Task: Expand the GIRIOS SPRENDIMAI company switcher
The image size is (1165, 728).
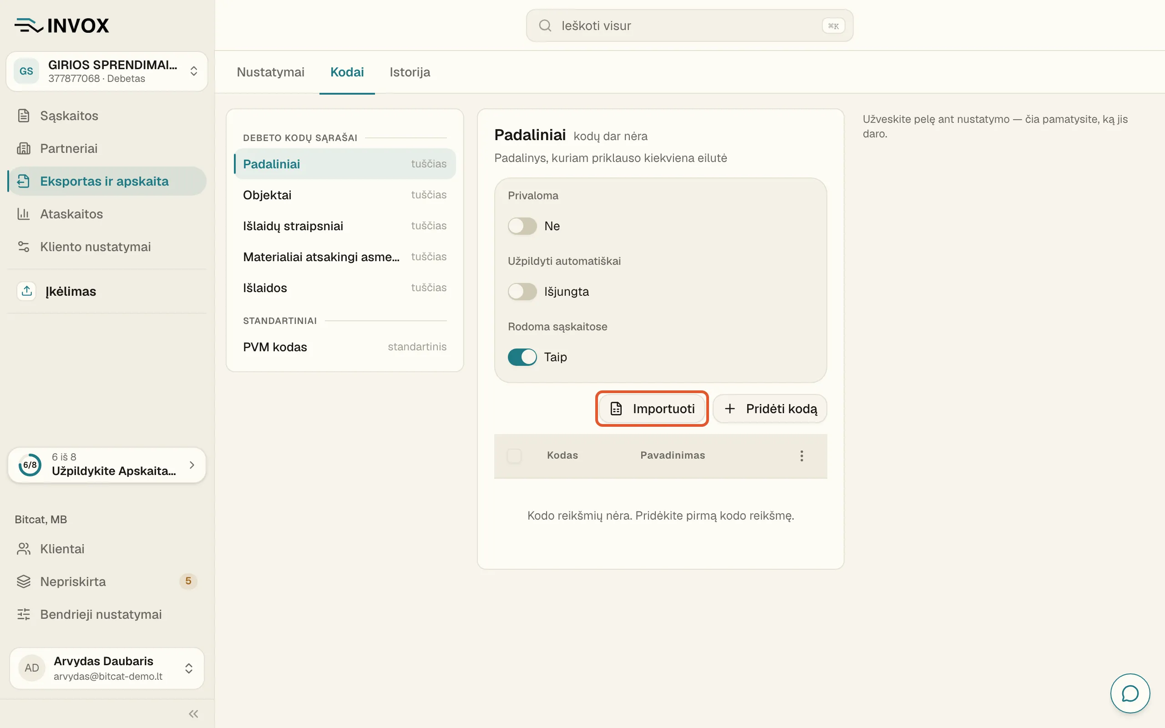Action: tap(107, 71)
